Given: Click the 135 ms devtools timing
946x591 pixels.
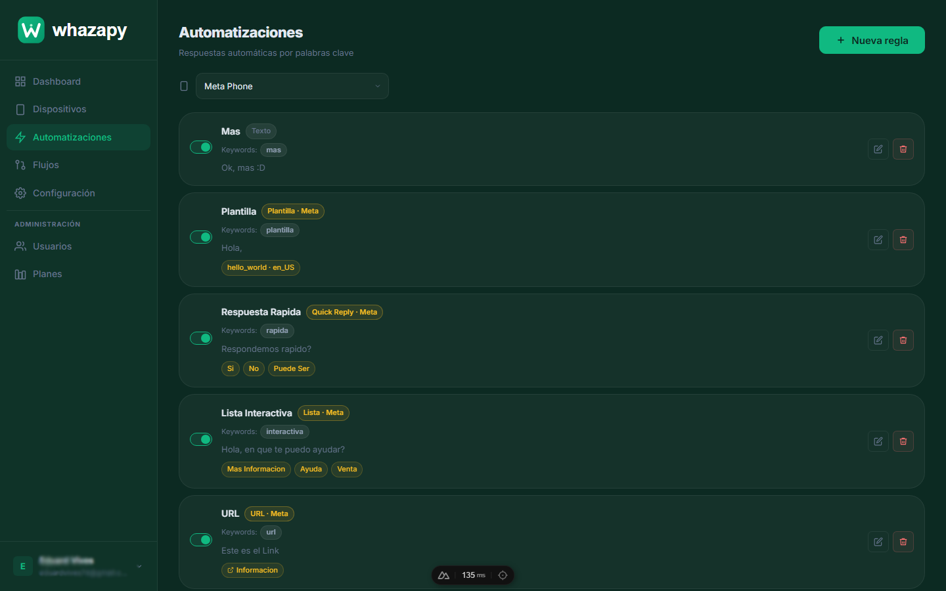Looking at the screenshot, I should point(474,575).
